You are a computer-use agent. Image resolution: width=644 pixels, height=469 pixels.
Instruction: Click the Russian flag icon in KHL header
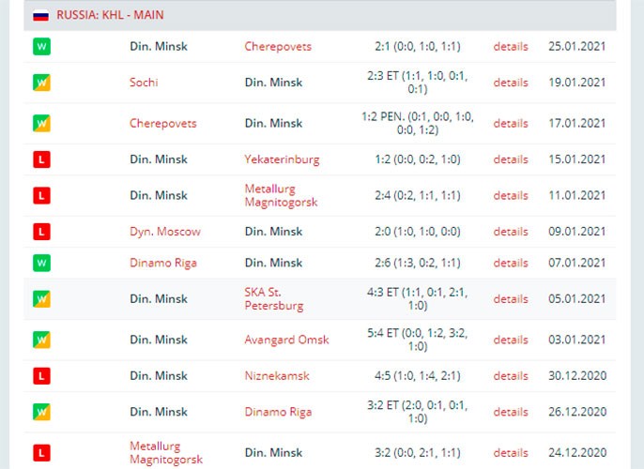coord(40,16)
